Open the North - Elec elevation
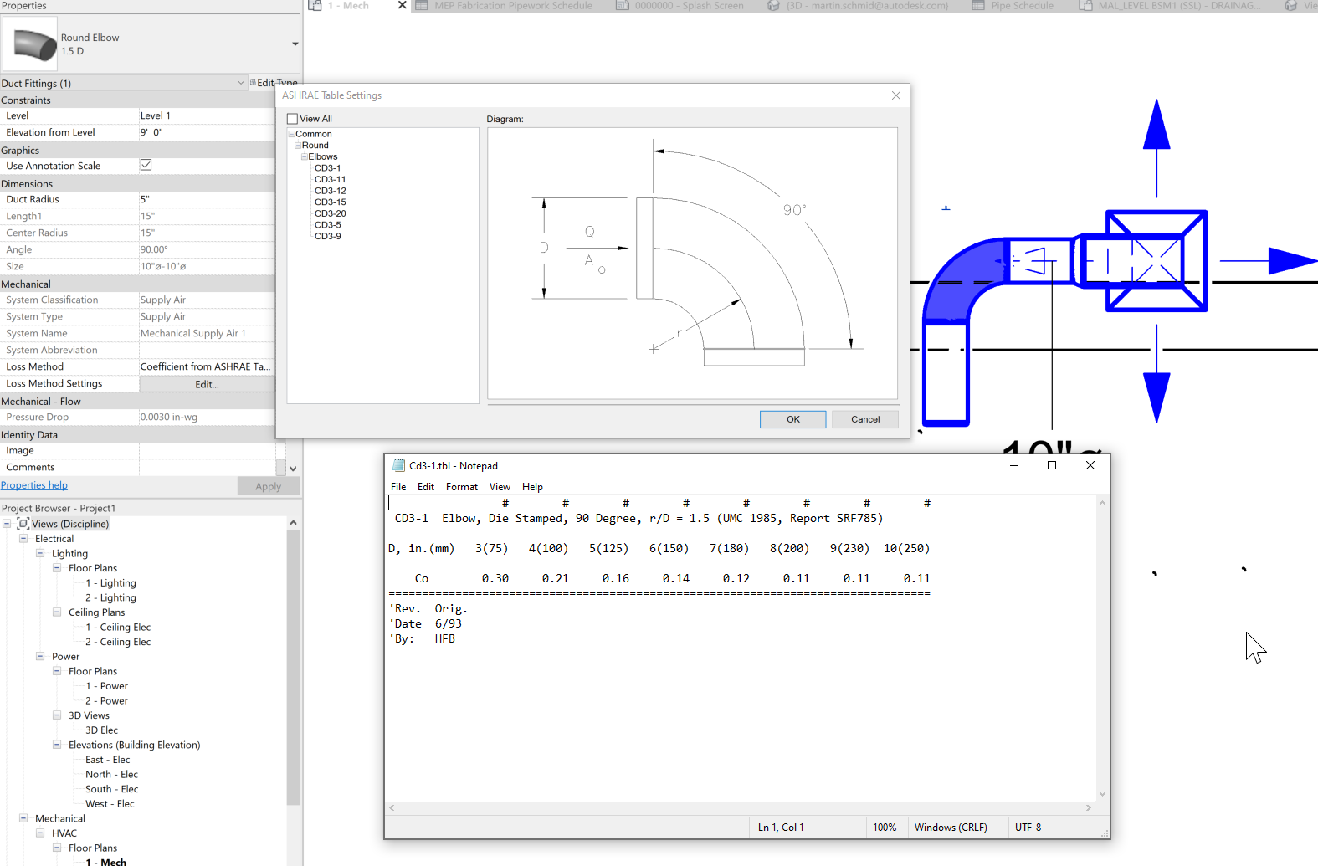The height and width of the screenshot is (866, 1318). [111, 775]
